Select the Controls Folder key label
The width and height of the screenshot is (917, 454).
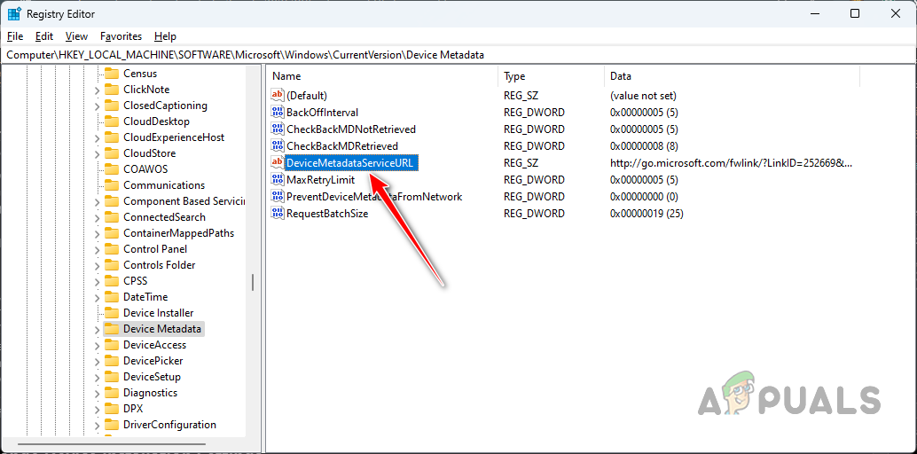point(159,265)
